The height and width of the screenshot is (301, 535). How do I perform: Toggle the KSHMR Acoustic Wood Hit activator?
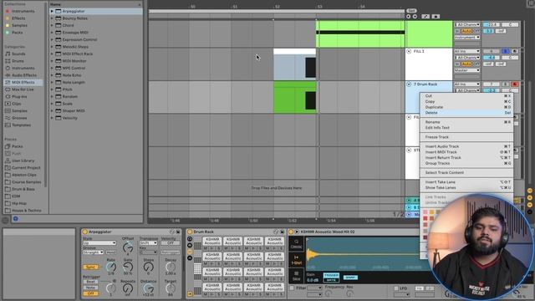pos(291,232)
